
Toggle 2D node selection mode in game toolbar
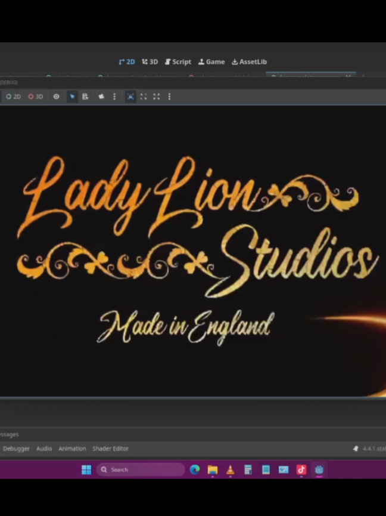(14, 97)
